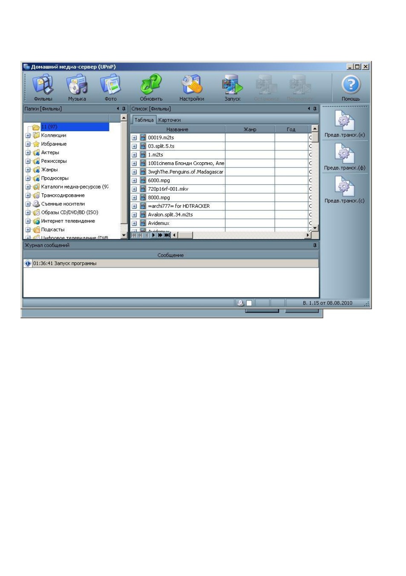
Task: Click the Сообщение column header
Action: tap(171, 255)
